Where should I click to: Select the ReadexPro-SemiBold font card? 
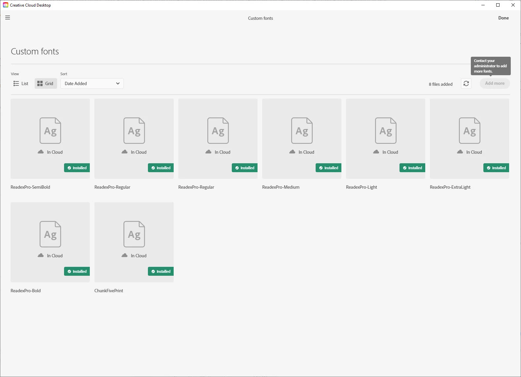click(50, 139)
